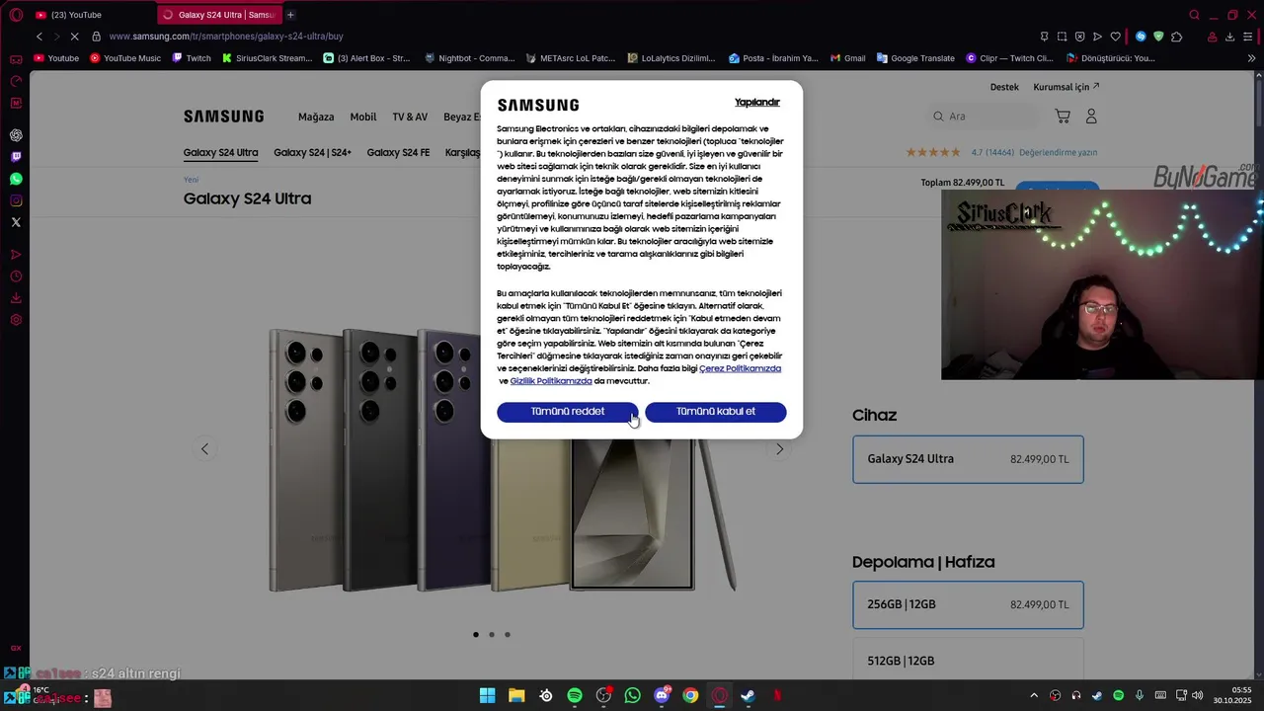The height and width of the screenshot is (711, 1264).
Task: Open sidebar settings gear icon
Action: 16,320
